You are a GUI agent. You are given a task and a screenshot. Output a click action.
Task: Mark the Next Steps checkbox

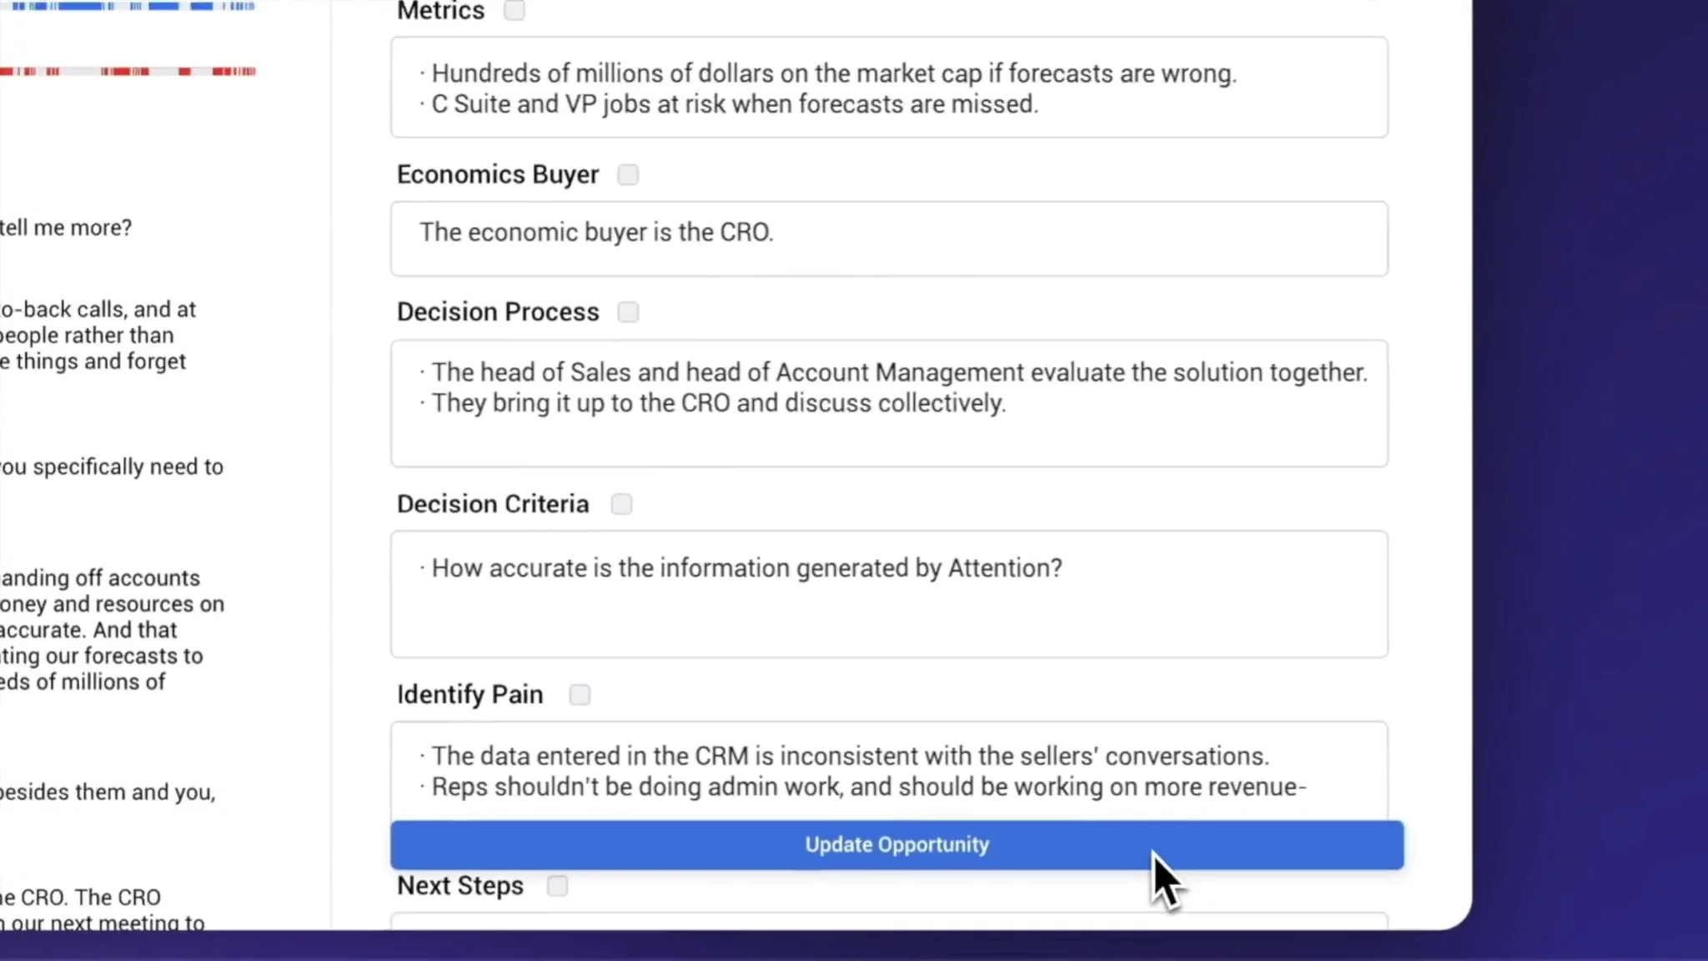(x=557, y=886)
